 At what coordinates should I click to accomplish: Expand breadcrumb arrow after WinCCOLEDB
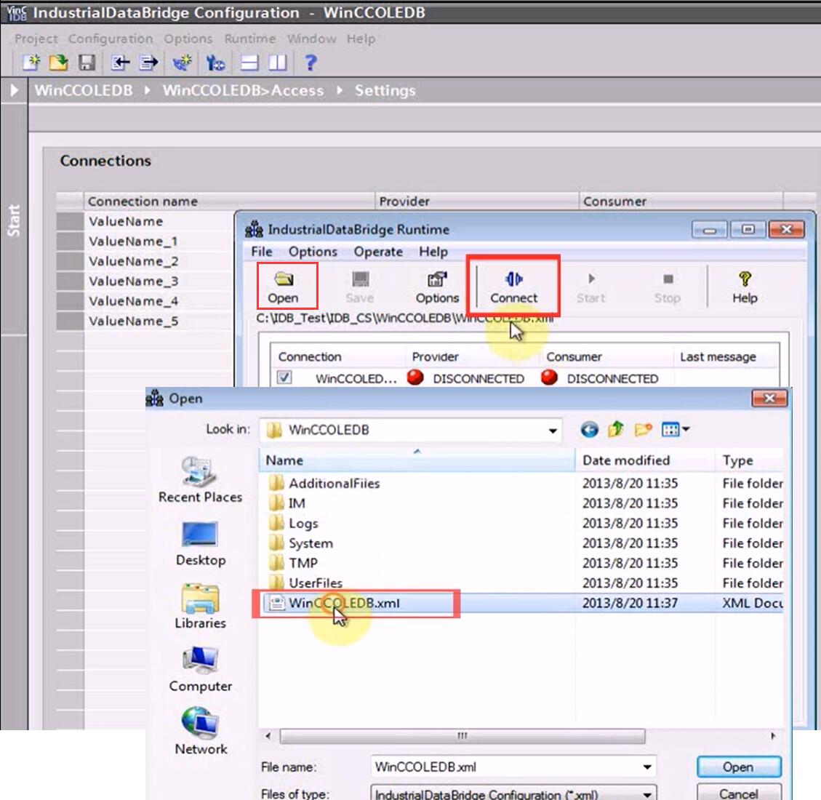[x=147, y=91]
